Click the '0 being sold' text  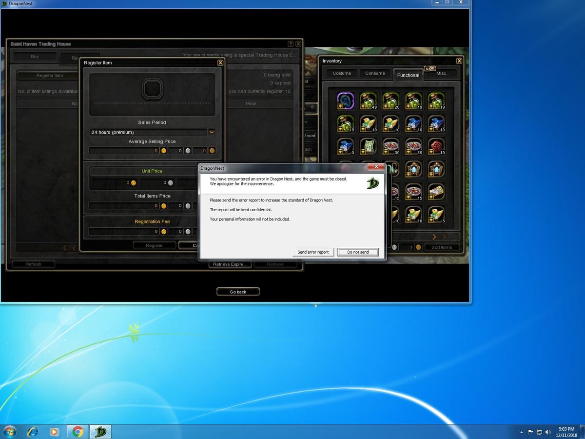point(277,75)
